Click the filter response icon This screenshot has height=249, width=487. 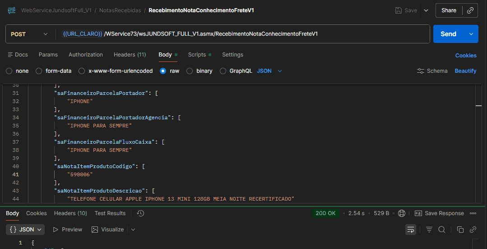(x=429, y=230)
